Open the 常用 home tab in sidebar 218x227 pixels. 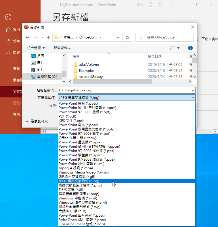click(13, 30)
